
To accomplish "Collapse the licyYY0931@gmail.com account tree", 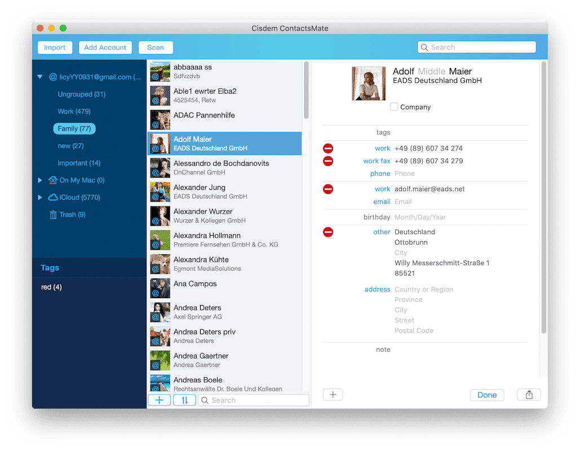I will point(40,77).
